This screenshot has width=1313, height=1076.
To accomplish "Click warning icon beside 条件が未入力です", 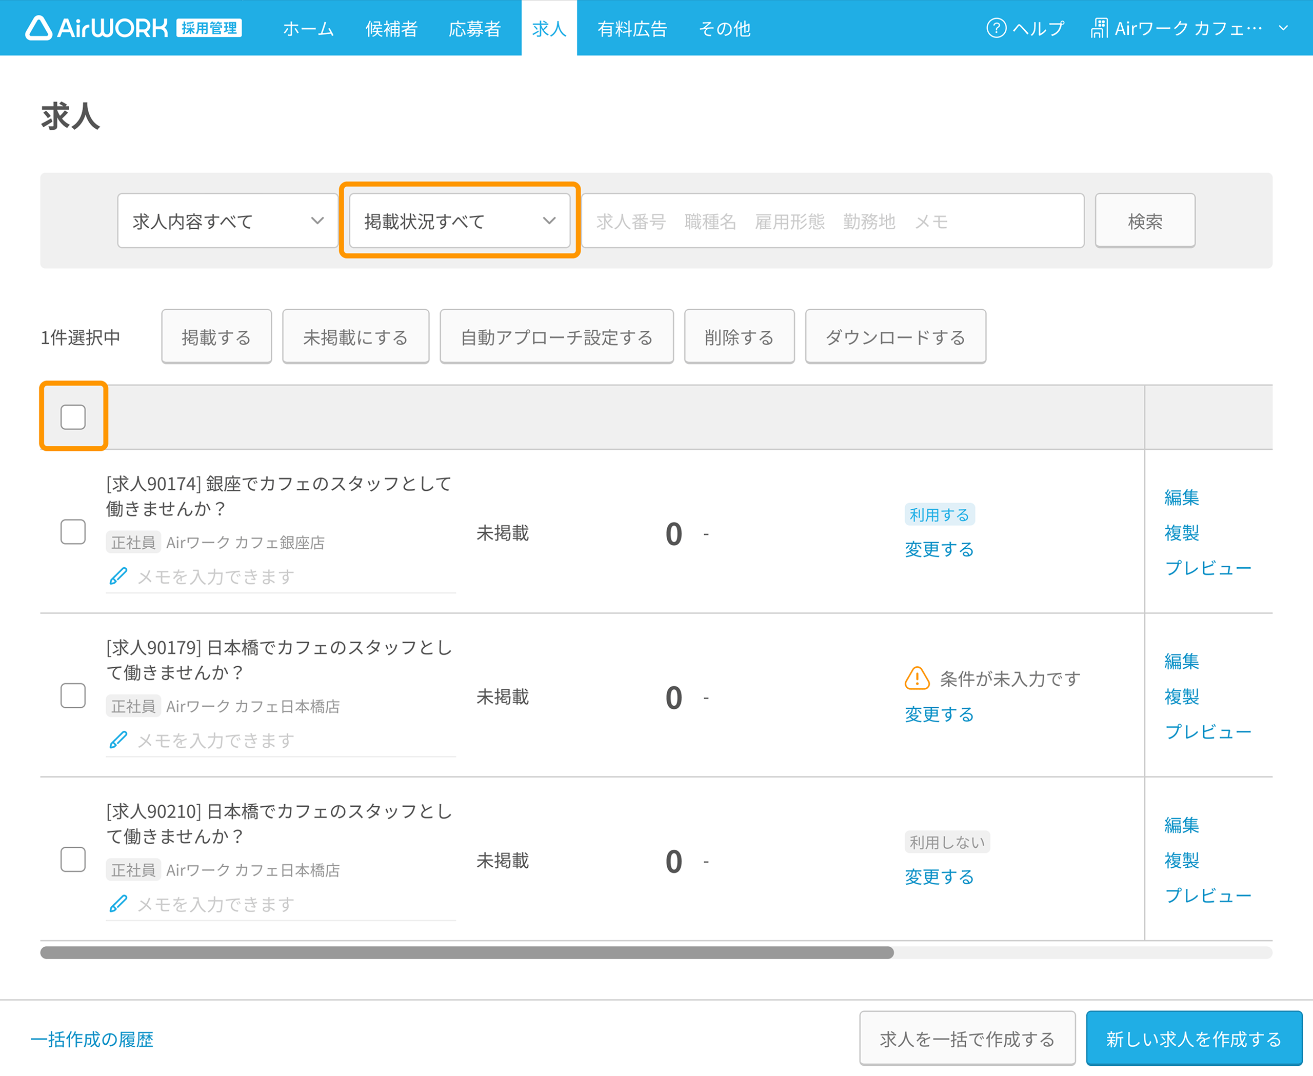I will [x=917, y=678].
